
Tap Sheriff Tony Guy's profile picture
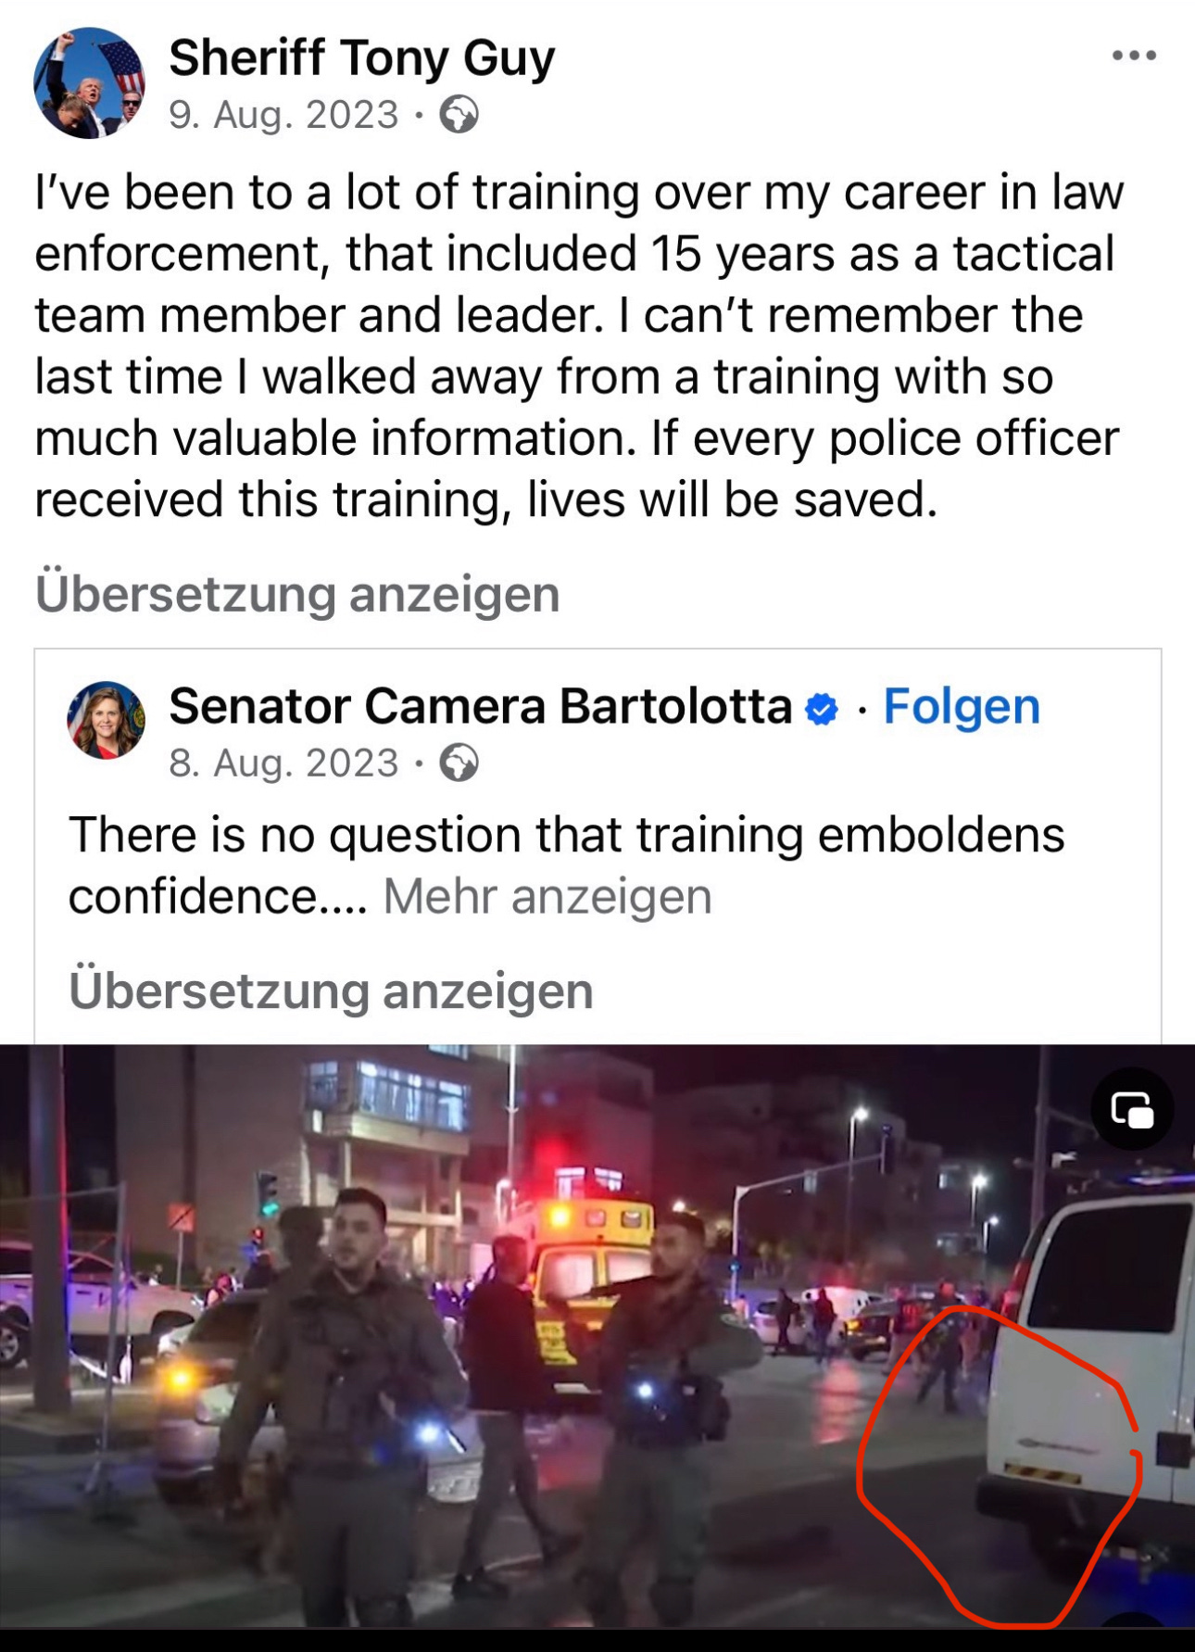tap(90, 82)
